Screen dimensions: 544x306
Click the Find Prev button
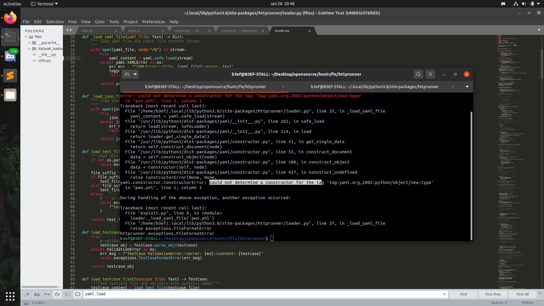493,294
